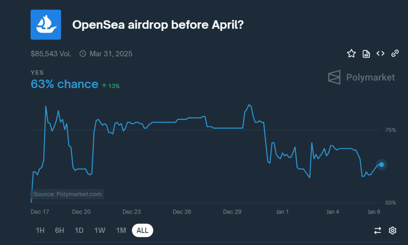This screenshot has height=245, width=408.
Task: Open the OpenSea airdrop before April title
Action: pyautogui.click(x=158, y=25)
